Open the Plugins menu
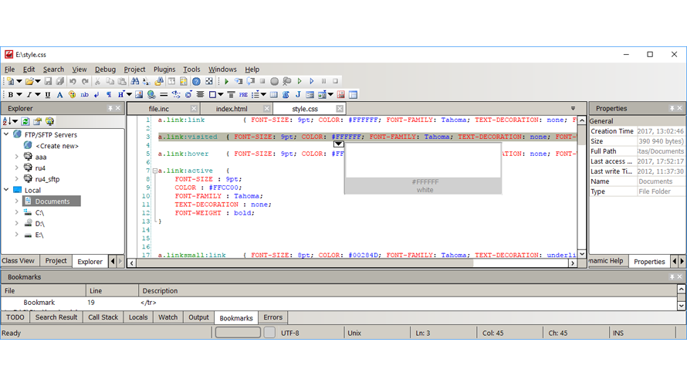The height and width of the screenshot is (386, 687). [164, 69]
